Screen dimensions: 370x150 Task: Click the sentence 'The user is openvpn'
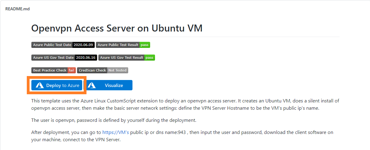(x=114, y=120)
